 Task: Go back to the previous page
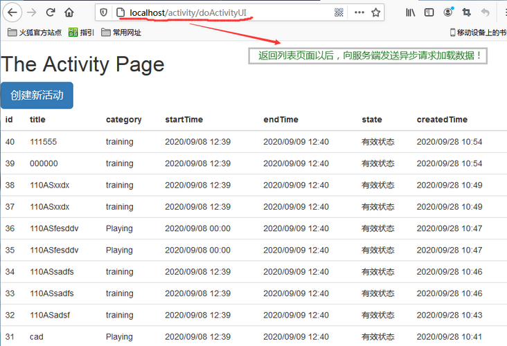pyautogui.click(x=12, y=12)
